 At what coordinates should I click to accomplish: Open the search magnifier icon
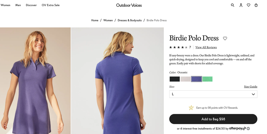233,5
